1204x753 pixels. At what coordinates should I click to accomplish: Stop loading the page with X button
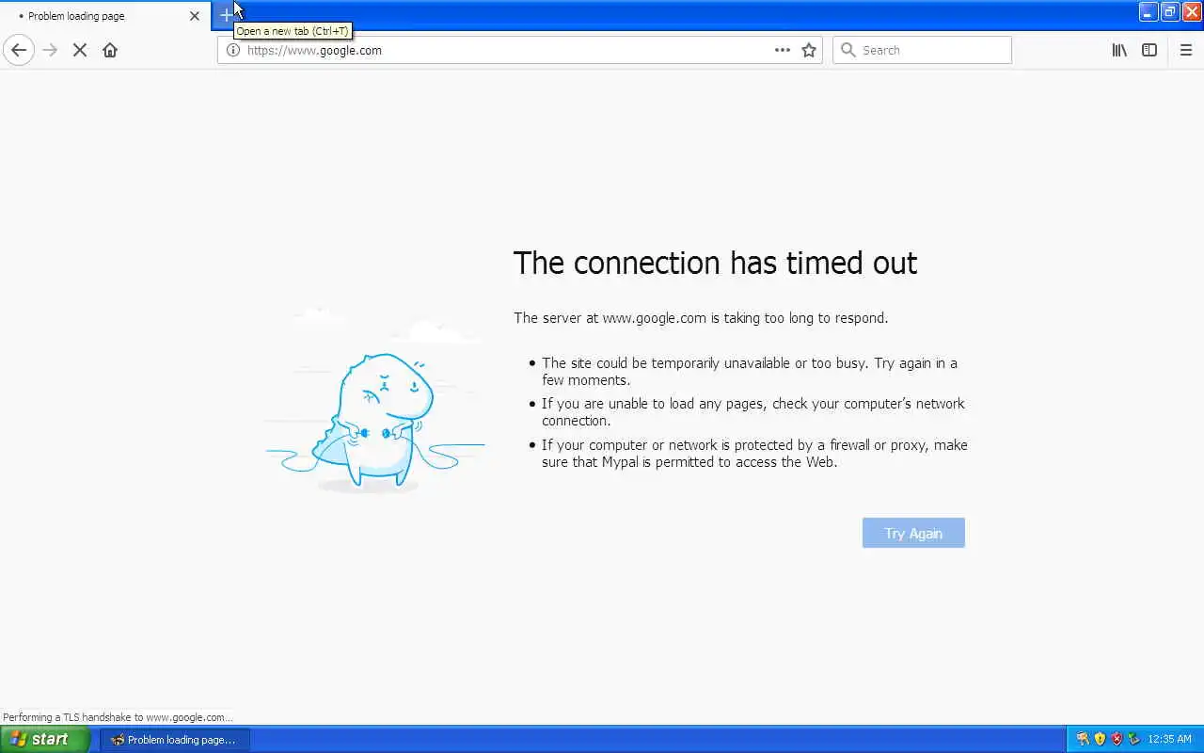tap(80, 50)
